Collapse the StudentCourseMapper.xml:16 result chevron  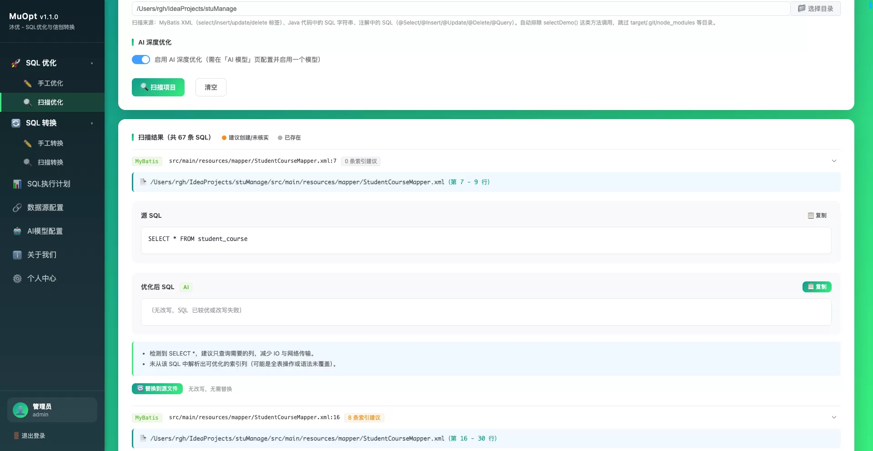coord(834,417)
